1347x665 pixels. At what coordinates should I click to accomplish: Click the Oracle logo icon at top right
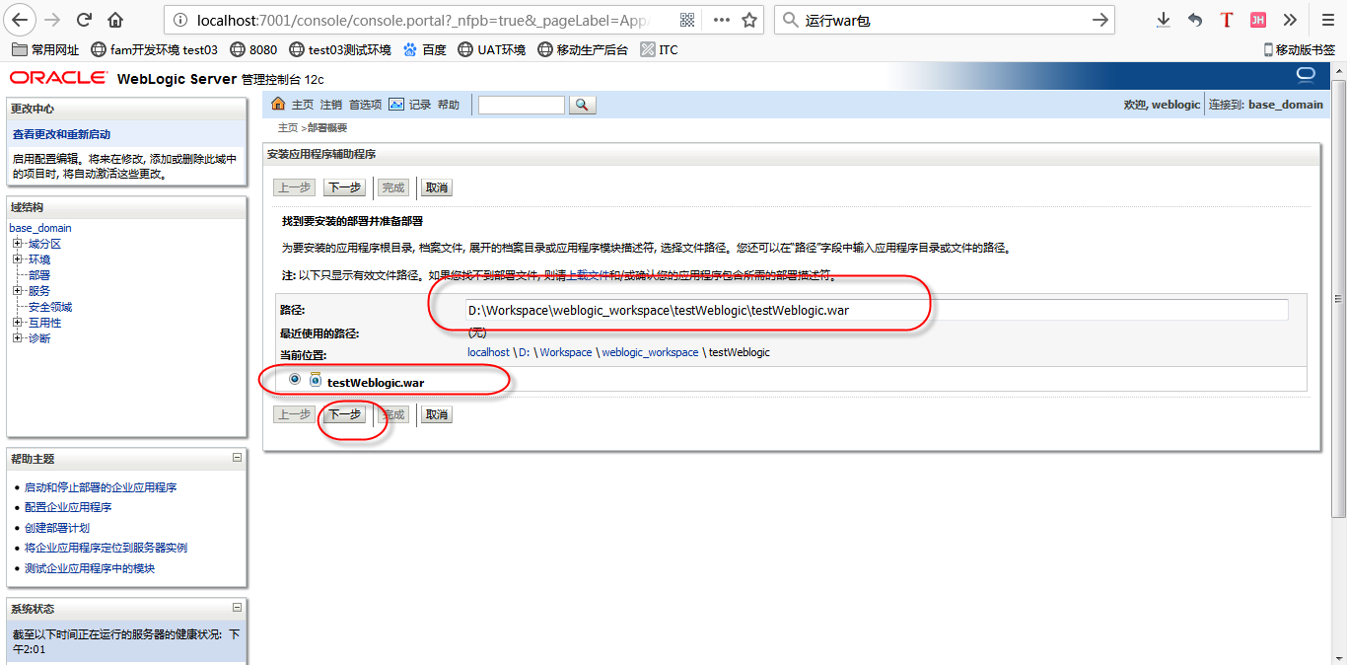point(1306,75)
